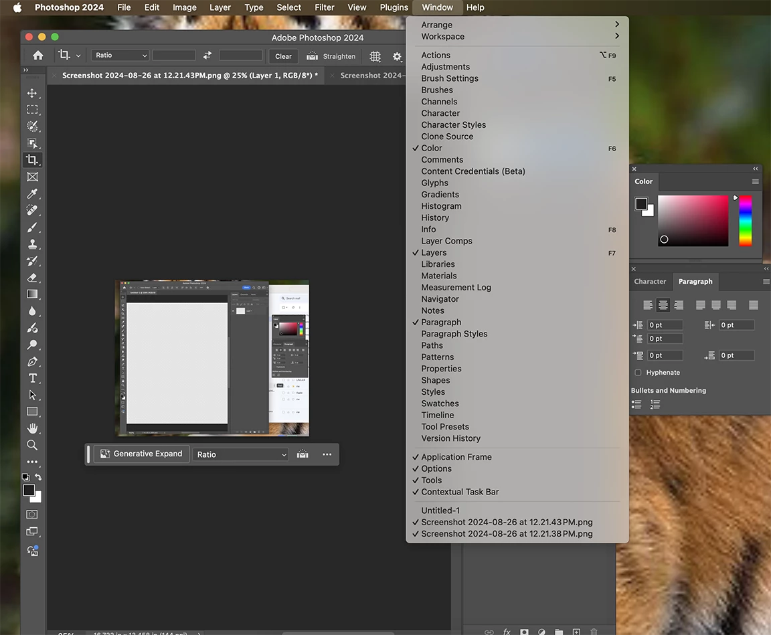Enable the Hyphenate checkbox
Image resolution: width=771 pixels, height=635 pixels.
pos(638,373)
